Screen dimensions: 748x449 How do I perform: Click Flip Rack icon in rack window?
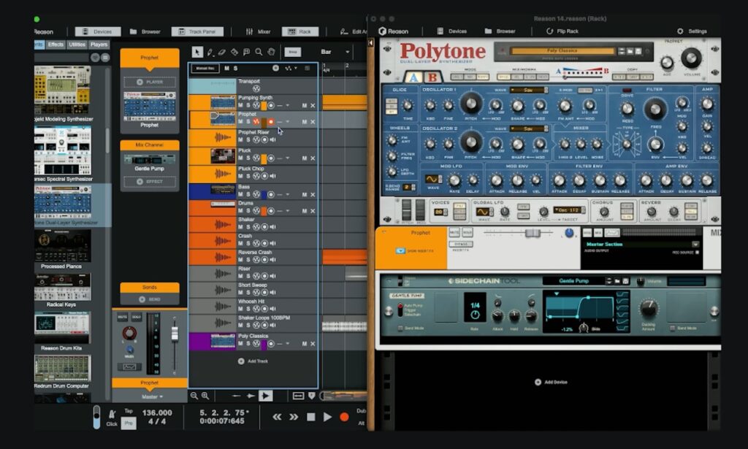click(549, 31)
